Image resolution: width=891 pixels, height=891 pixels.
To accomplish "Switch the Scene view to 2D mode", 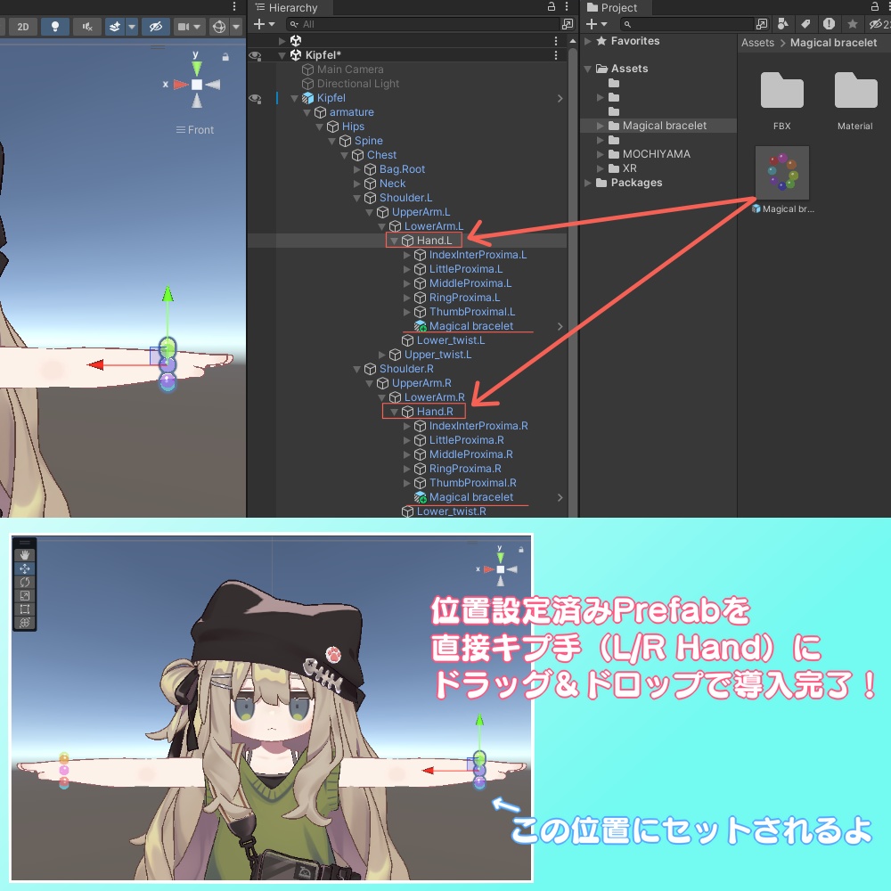I will click(x=22, y=27).
